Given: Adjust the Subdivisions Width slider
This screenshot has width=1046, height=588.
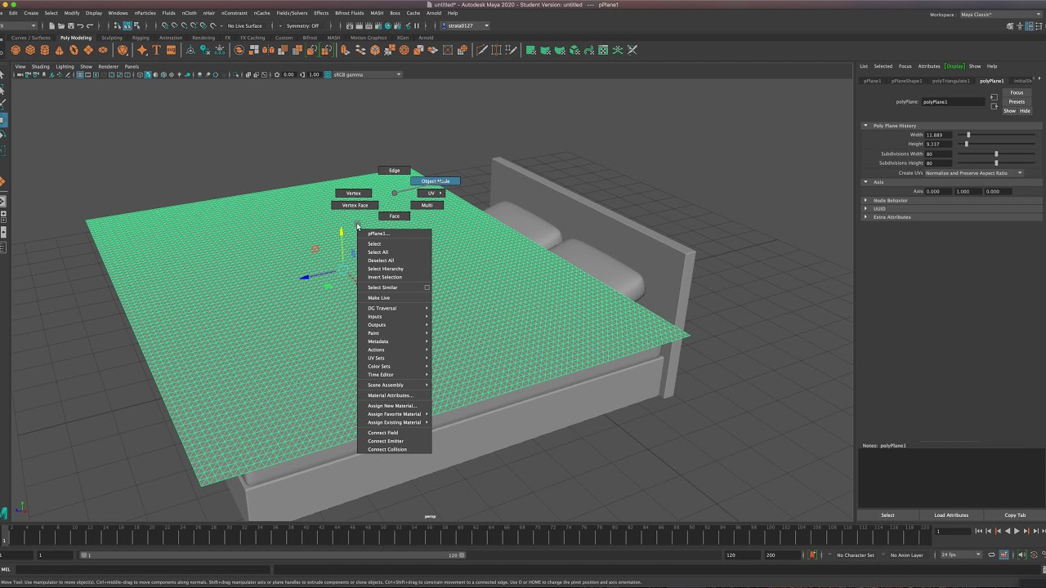Looking at the screenshot, I should [x=996, y=154].
